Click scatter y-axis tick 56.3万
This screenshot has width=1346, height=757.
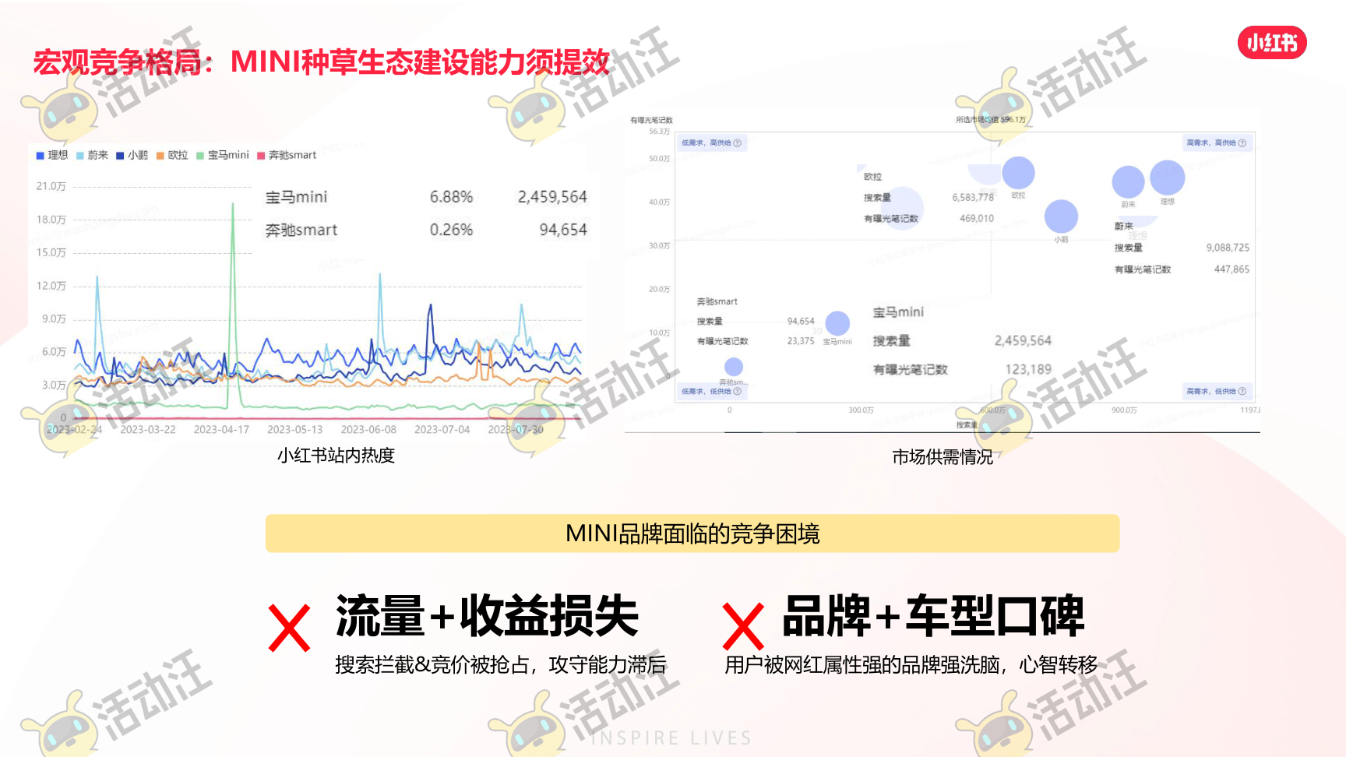pyautogui.click(x=659, y=132)
